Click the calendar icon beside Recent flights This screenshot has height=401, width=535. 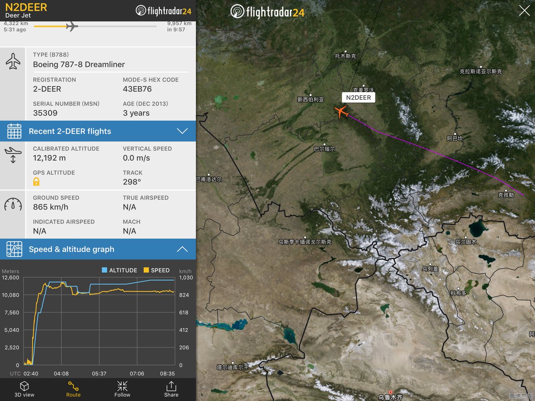(x=14, y=131)
